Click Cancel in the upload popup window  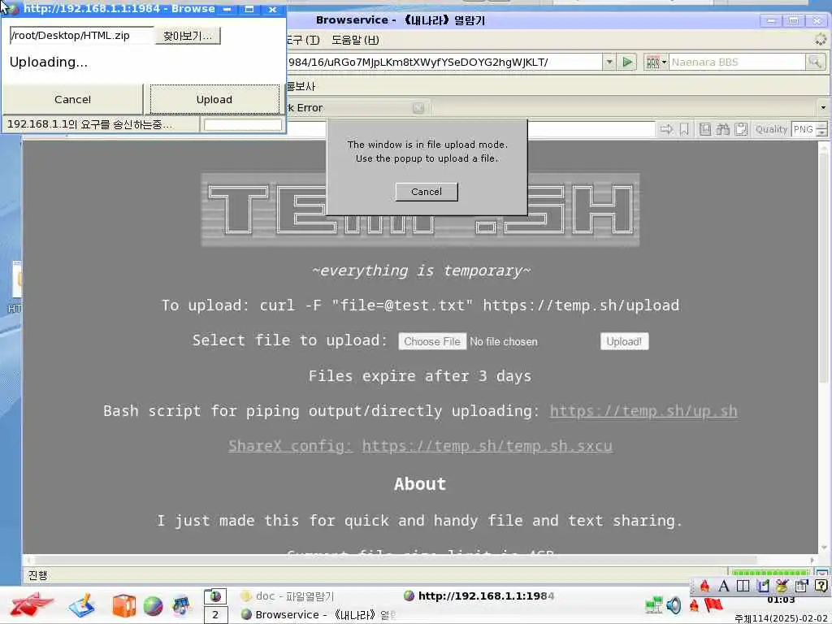click(72, 99)
